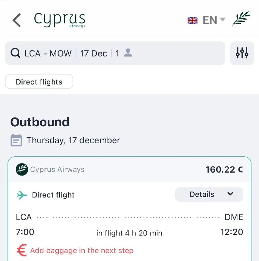Viewport: 259px width, 261px height.
Task: Tap the search magnifier icon
Action: point(15,53)
